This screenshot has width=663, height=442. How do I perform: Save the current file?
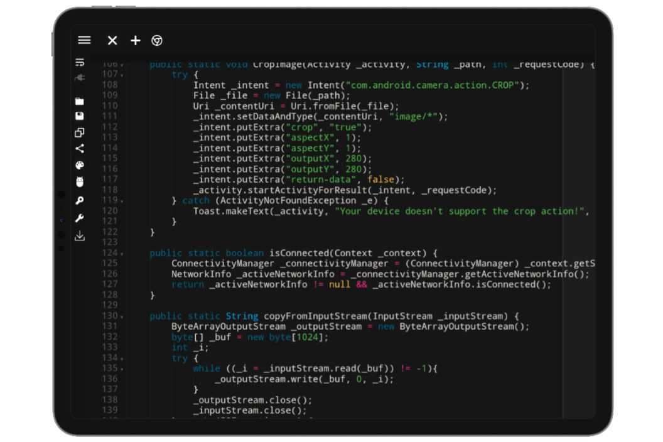pos(80,116)
